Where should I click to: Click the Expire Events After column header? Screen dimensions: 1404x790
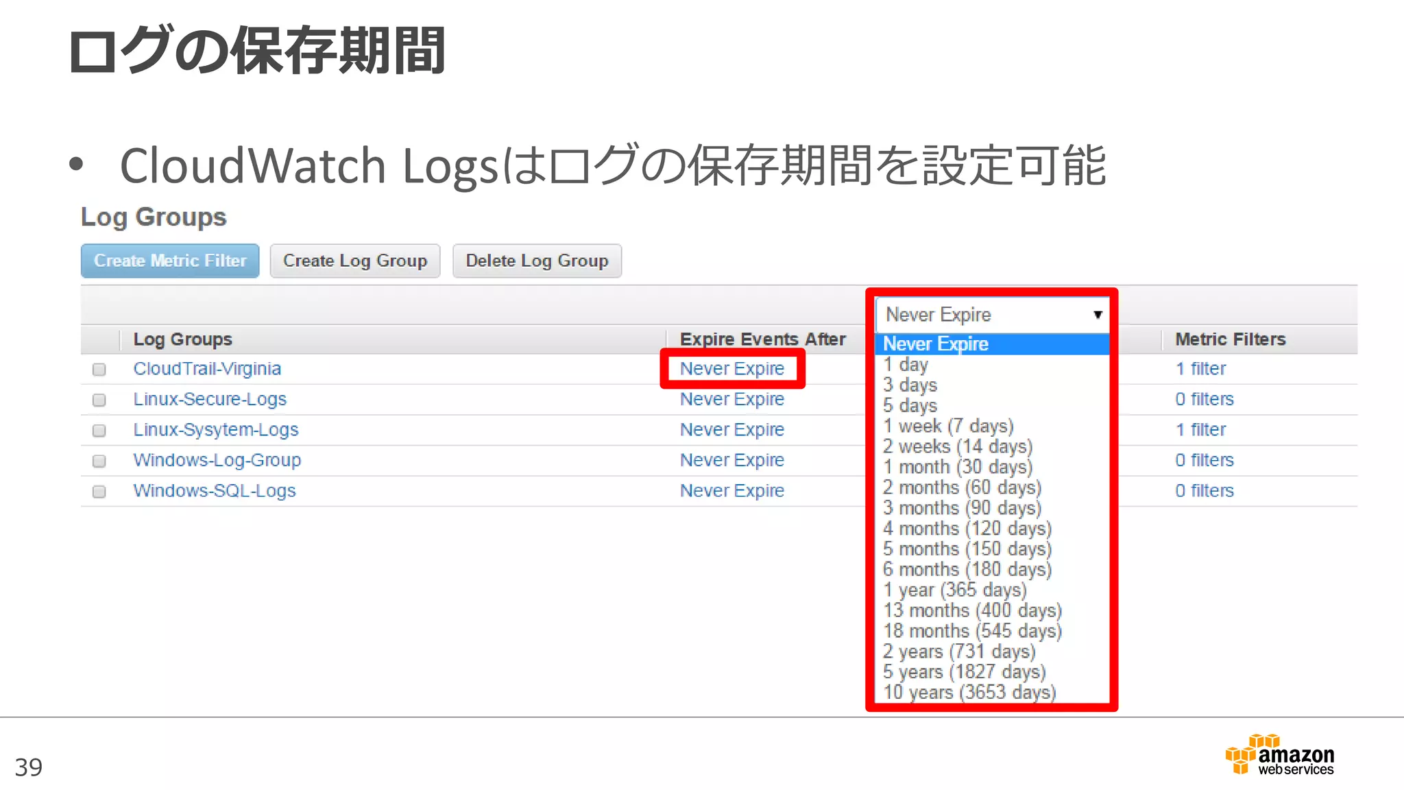762,339
